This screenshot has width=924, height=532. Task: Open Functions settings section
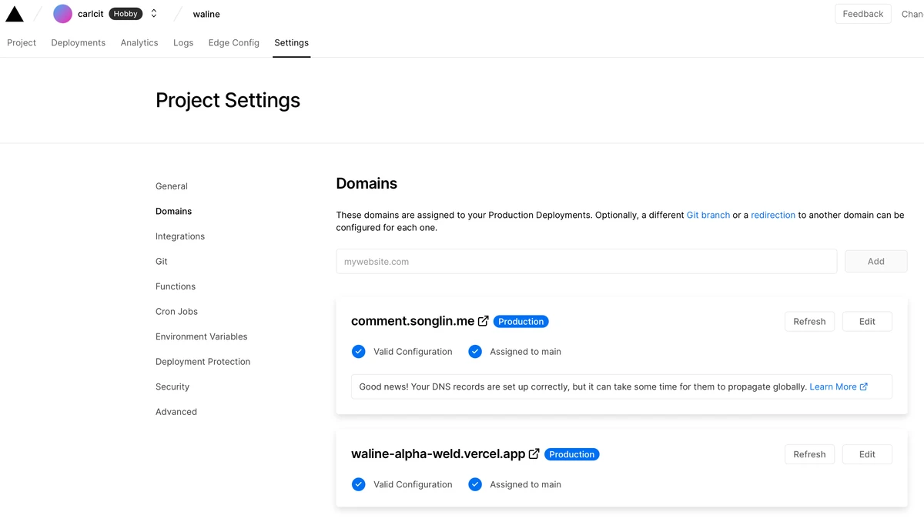click(x=176, y=286)
